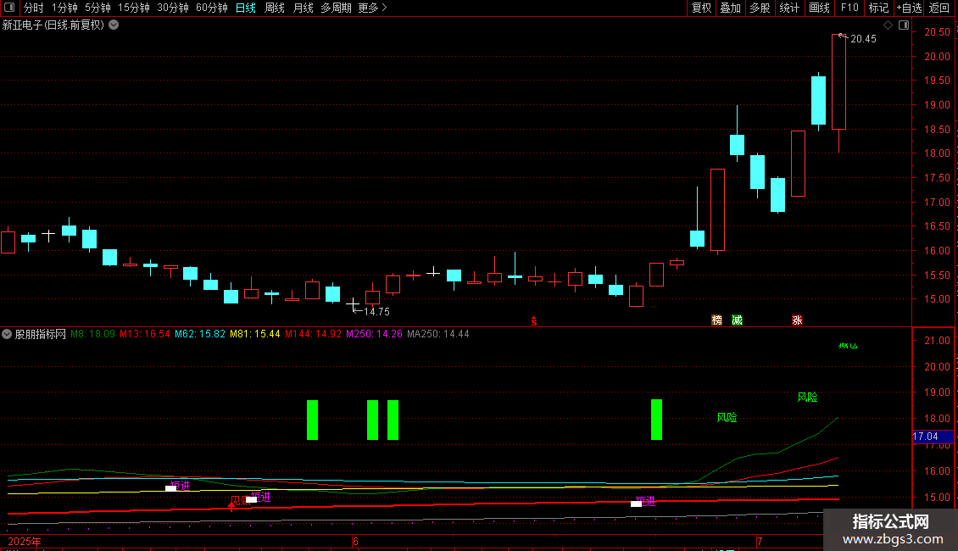Click the M144: 14.92 indicator value
958x551 pixels.
click(x=313, y=334)
